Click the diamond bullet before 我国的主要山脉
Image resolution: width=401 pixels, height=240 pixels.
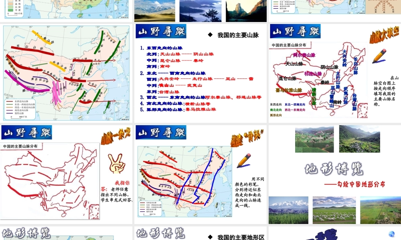pos(210,35)
